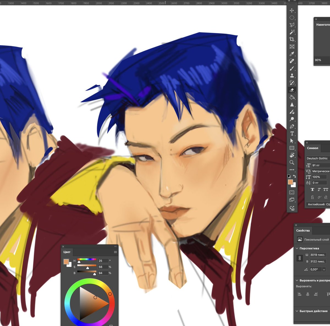Select the Brush tool
This screenshot has height=326, width=330.
point(292,68)
